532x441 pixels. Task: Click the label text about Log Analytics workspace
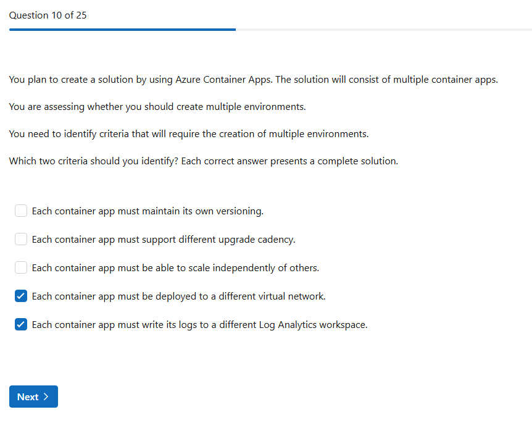199,325
